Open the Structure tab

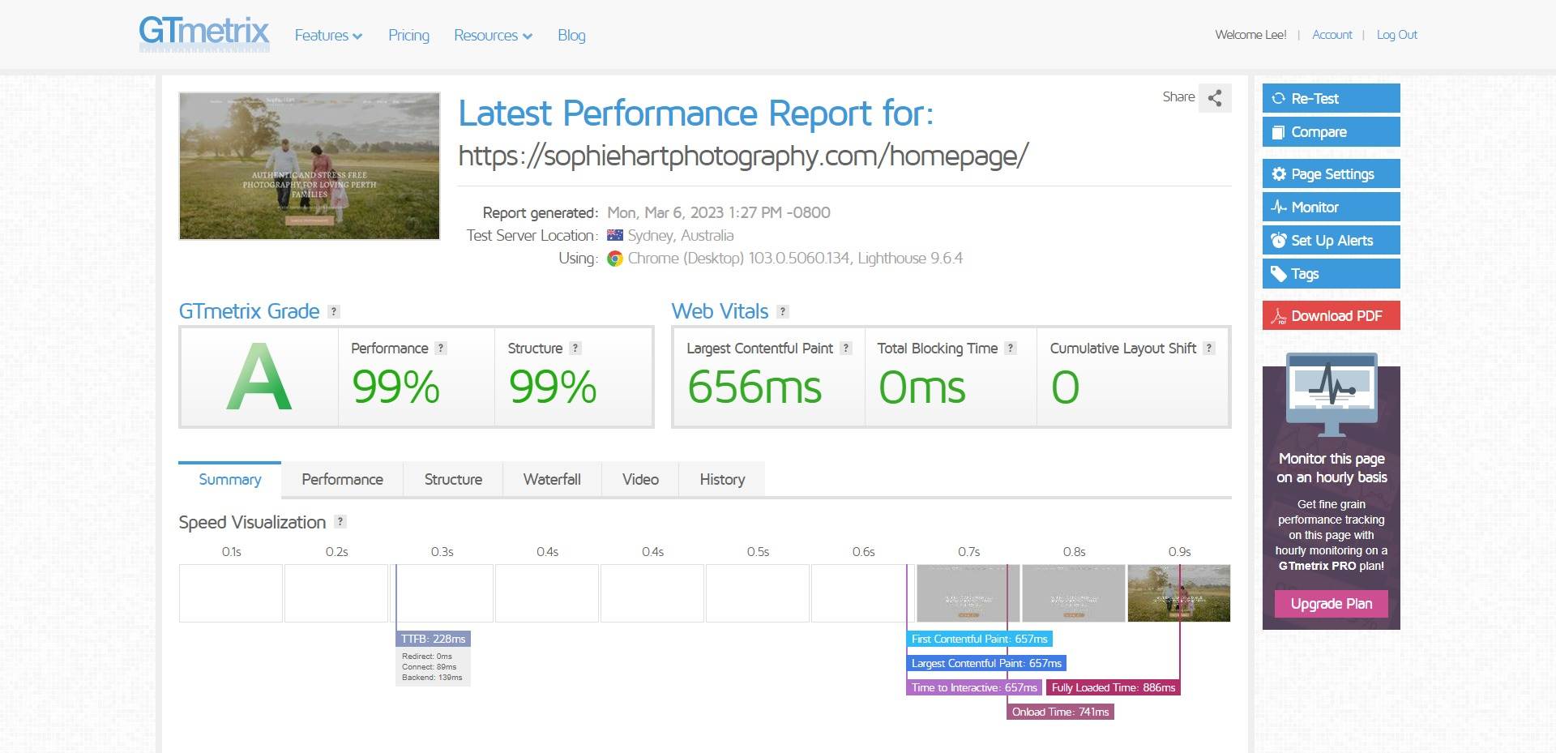453,480
